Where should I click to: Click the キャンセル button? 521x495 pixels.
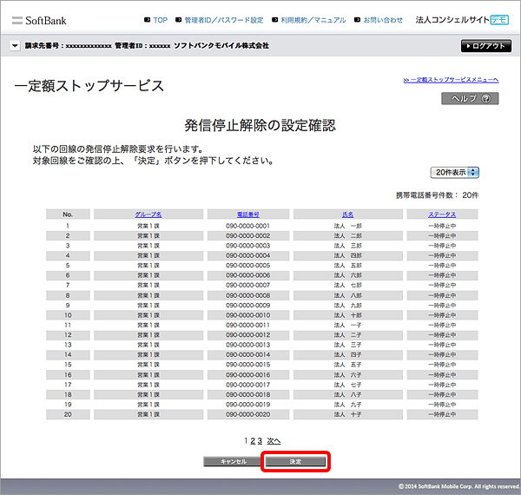click(x=234, y=461)
